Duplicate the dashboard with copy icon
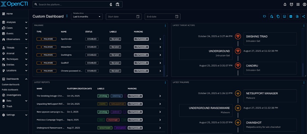This screenshot has width=307, height=134. tap(278, 16)
